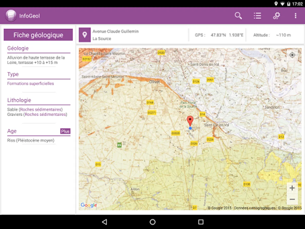This screenshot has width=305, height=229.
Task: Tap Android home navigation button
Action: click(x=152, y=222)
